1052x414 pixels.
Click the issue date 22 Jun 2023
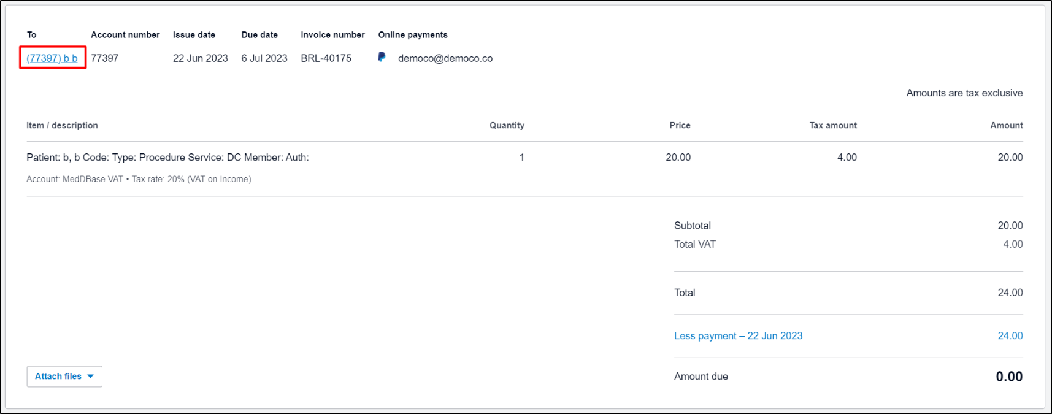click(200, 58)
